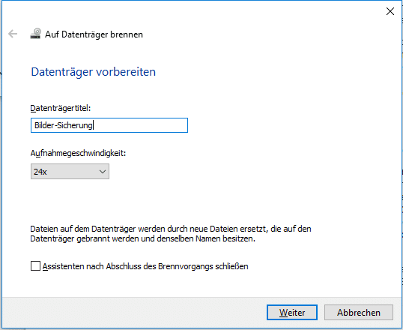Click the 'Aufnahmegeschwindigkeit' label
403x330 pixels.
pos(78,153)
